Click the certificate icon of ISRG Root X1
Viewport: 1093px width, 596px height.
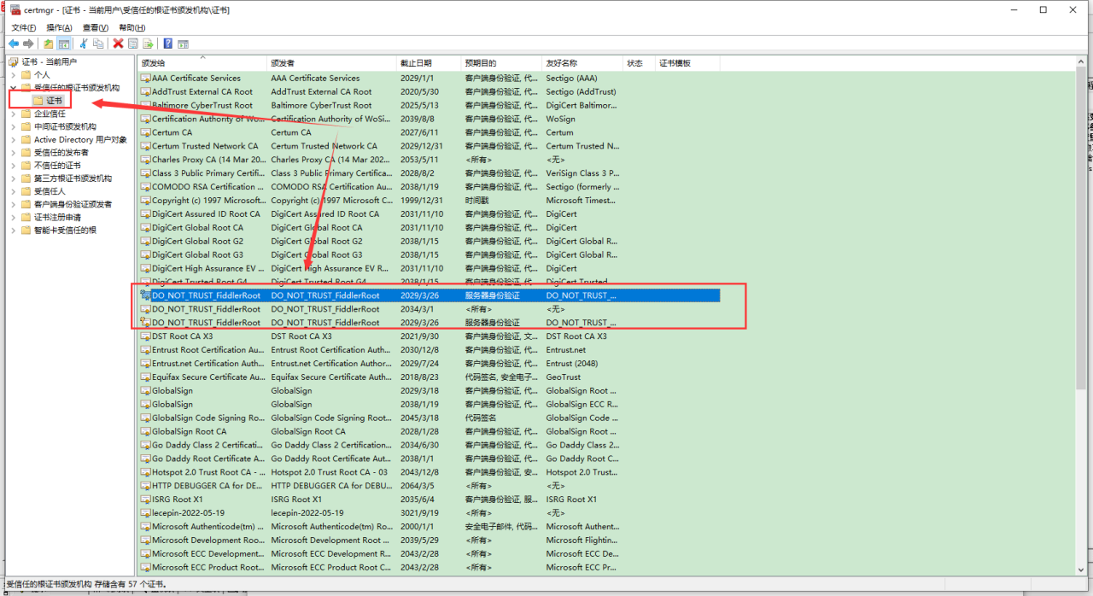[145, 500]
